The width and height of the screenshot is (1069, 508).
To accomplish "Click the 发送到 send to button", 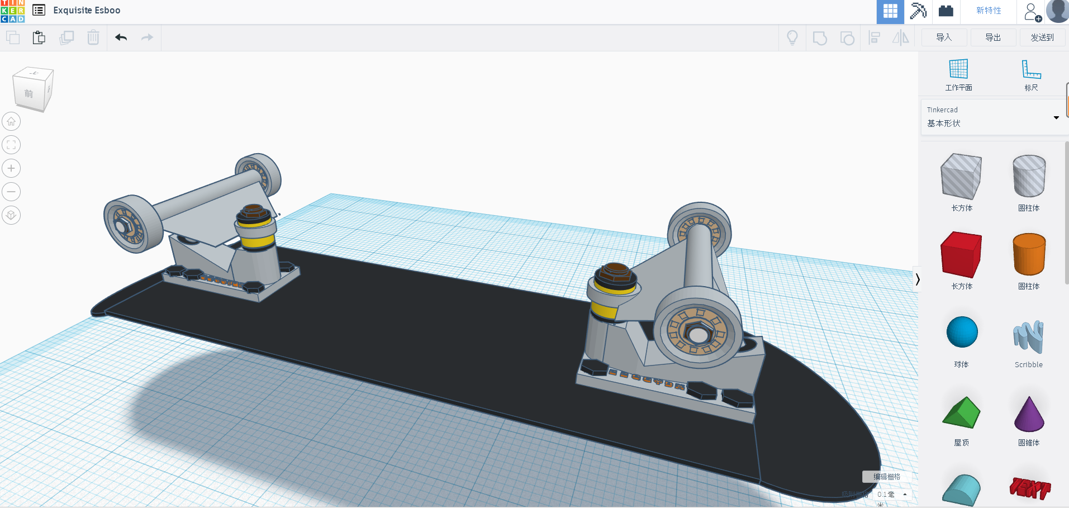I will tap(1042, 37).
